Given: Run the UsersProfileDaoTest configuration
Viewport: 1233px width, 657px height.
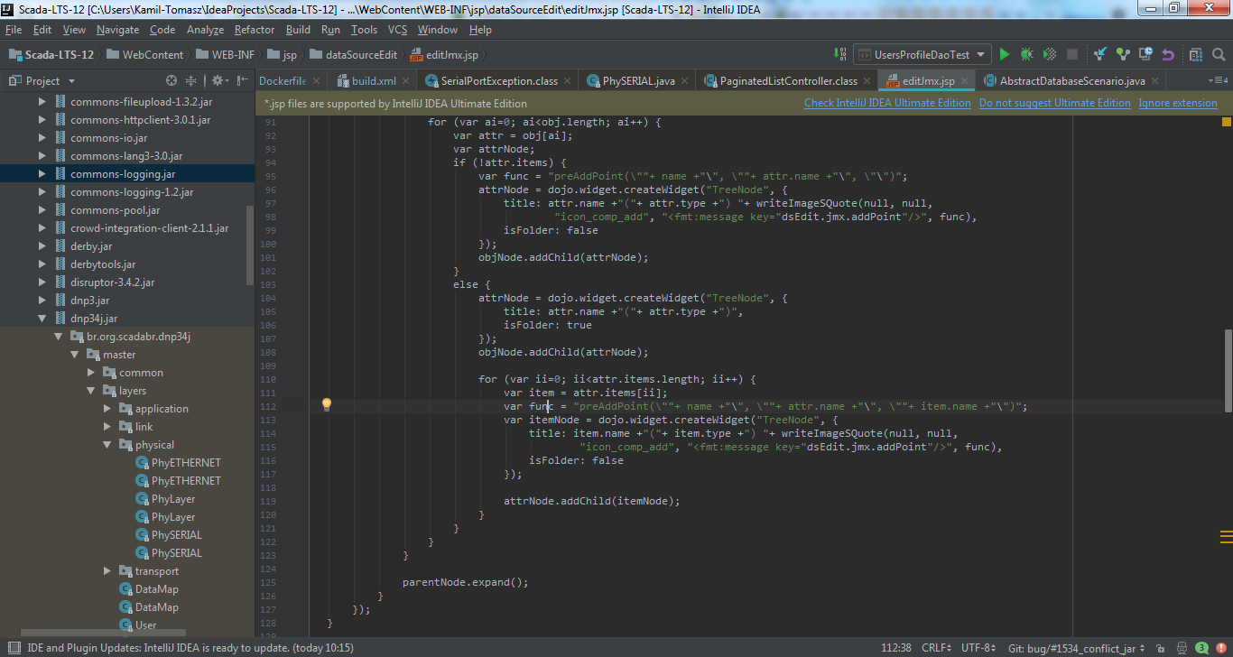Looking at the screenshot, I should tap(1005, 54).
